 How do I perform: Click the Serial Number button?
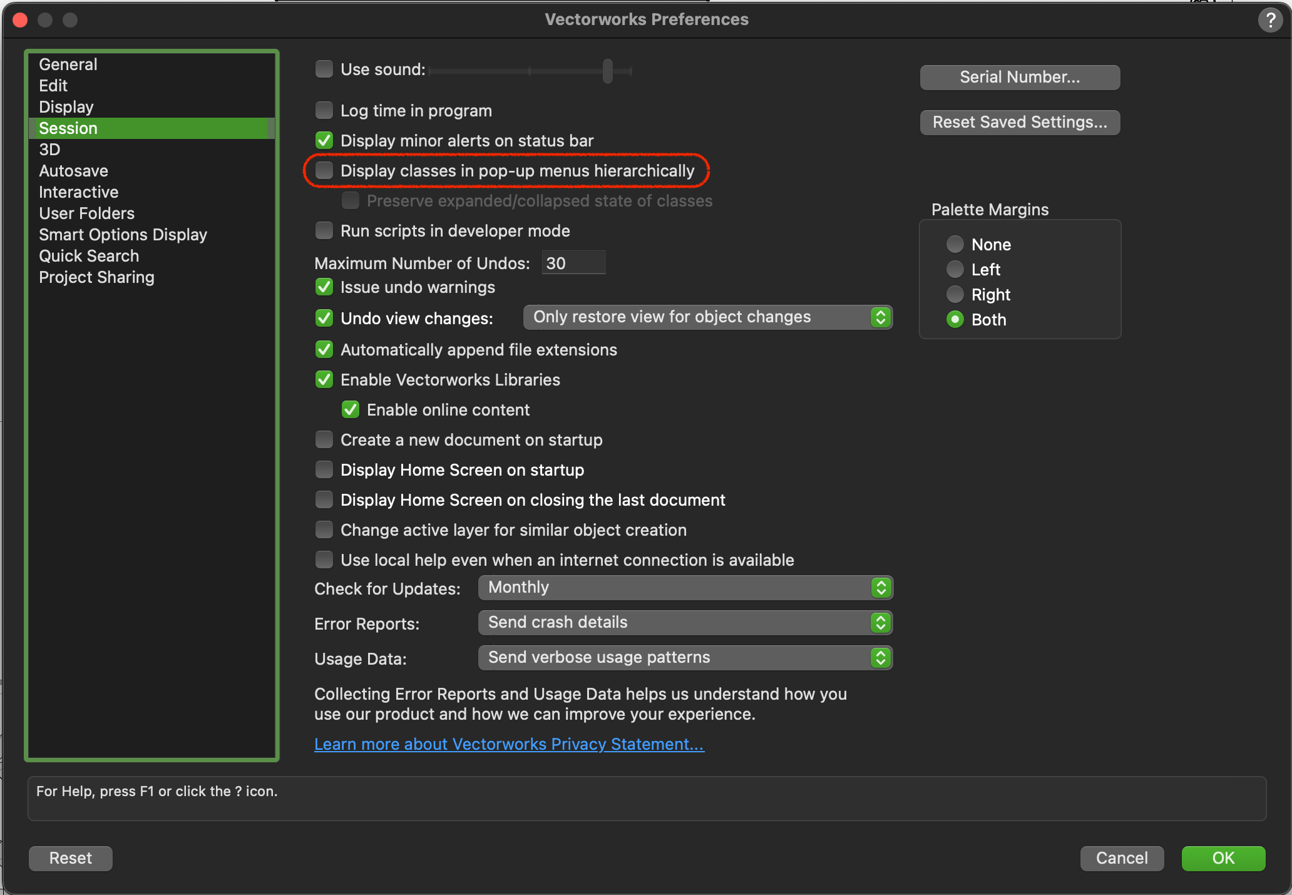coord(1020,77)
